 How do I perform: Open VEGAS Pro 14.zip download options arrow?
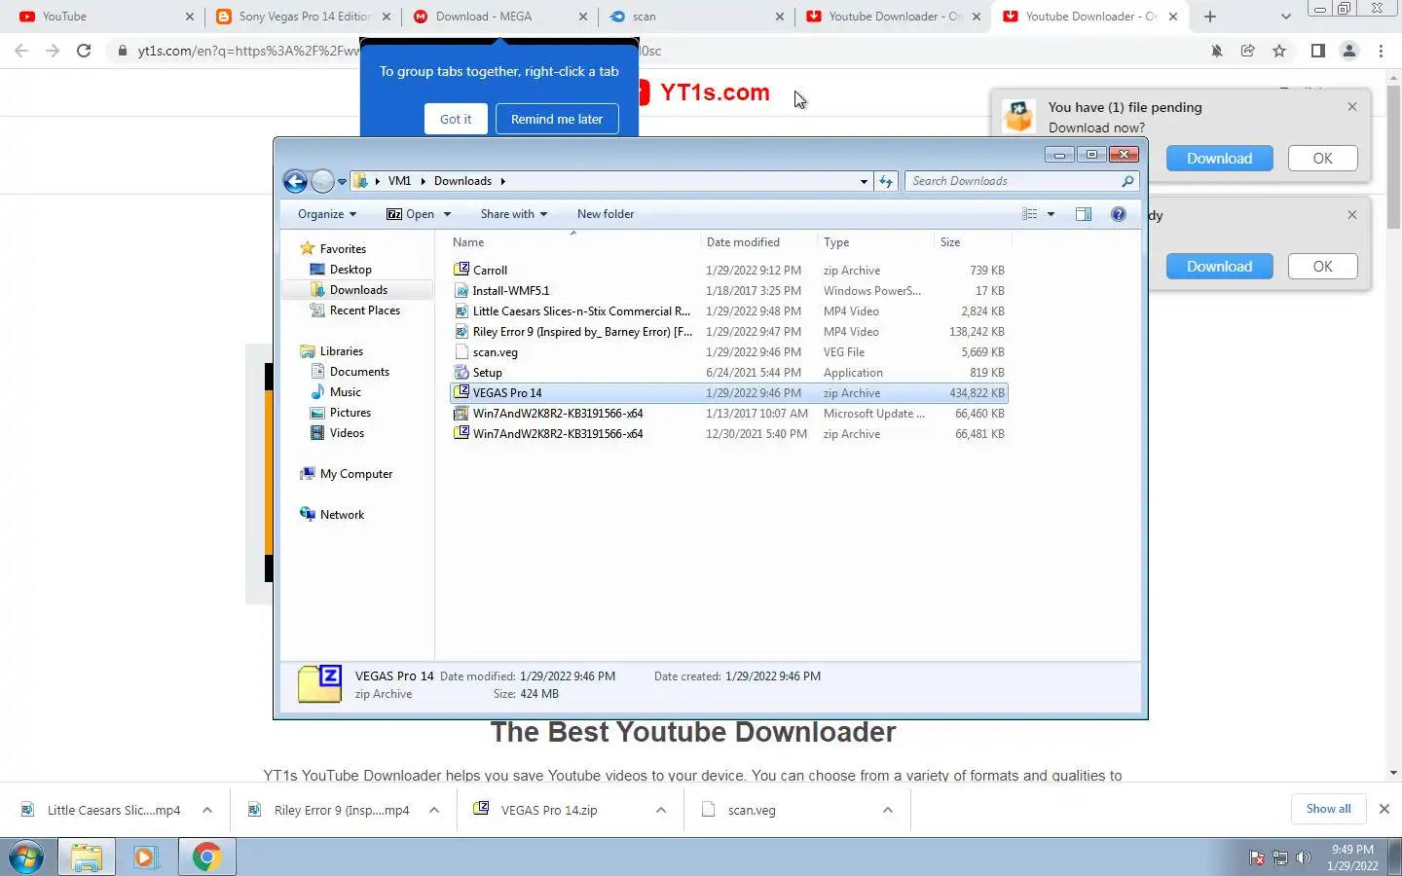point(661,810)
